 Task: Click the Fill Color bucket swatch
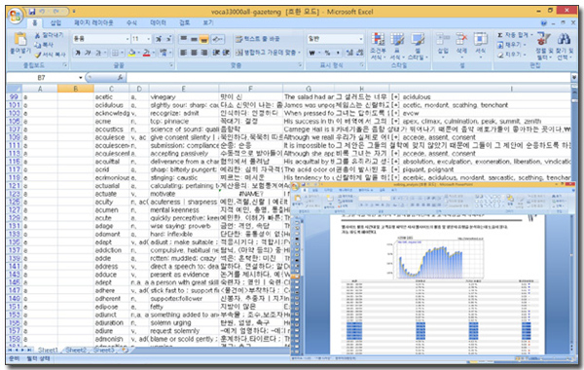pos(131,53)
